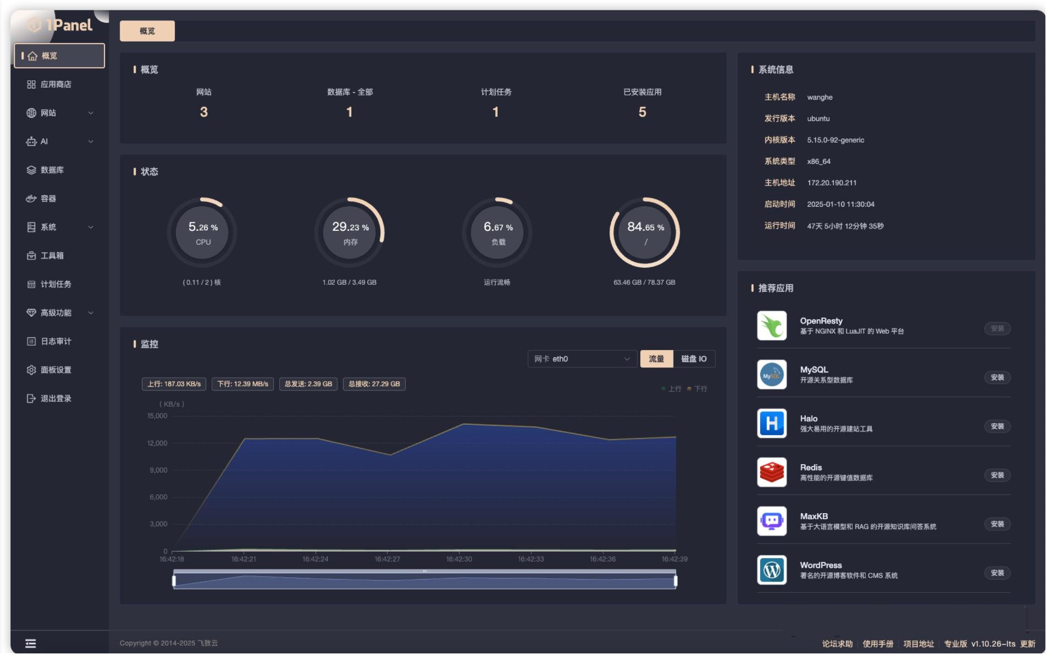The width and height of the screenshot is (1046, 654).
Task: Open the toolbox icon in sidebar
Action: coord(31,256)
